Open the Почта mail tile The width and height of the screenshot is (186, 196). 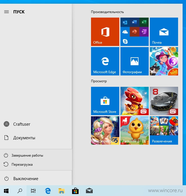click(x=164, y=32)
